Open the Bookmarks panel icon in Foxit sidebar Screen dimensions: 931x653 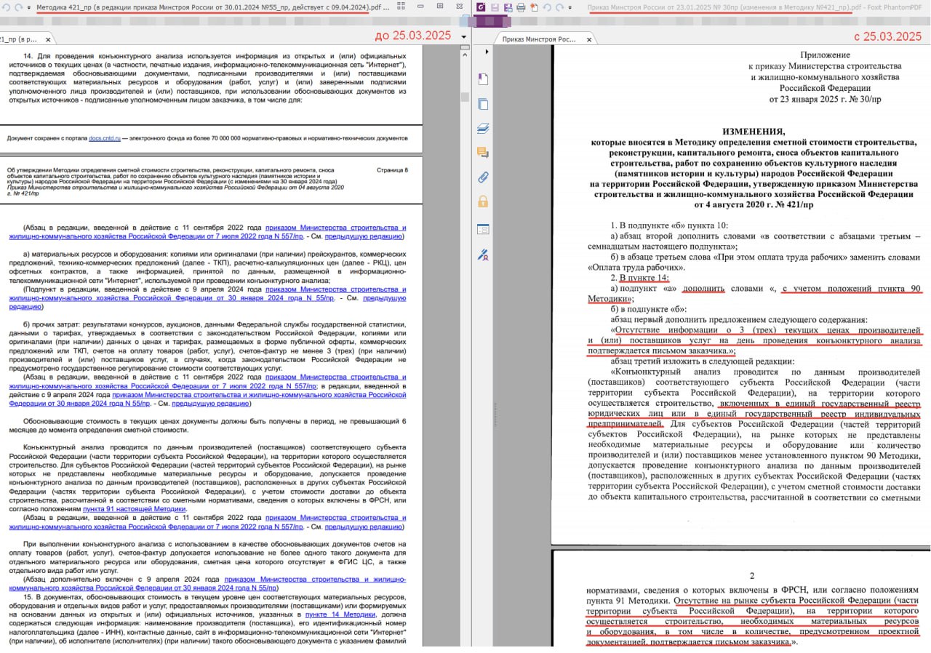point(482,79)
